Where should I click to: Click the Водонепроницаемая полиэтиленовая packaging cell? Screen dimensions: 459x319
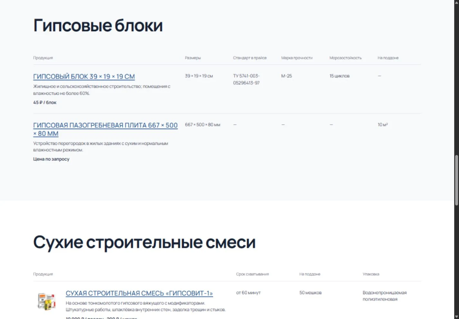pos(385,296)
